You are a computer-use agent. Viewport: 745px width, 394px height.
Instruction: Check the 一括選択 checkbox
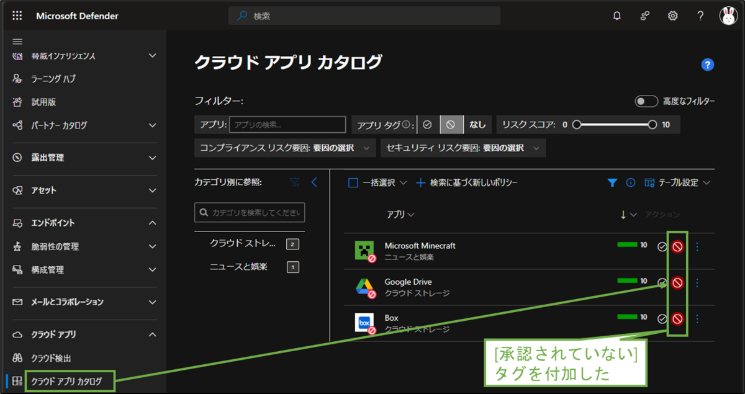pyautogui.click(x=353, y=182)
